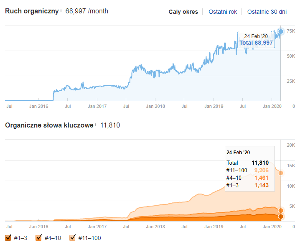300x245 pixels.
Task: Switch to Ostatni rok view
Action: tap(223, 12)
